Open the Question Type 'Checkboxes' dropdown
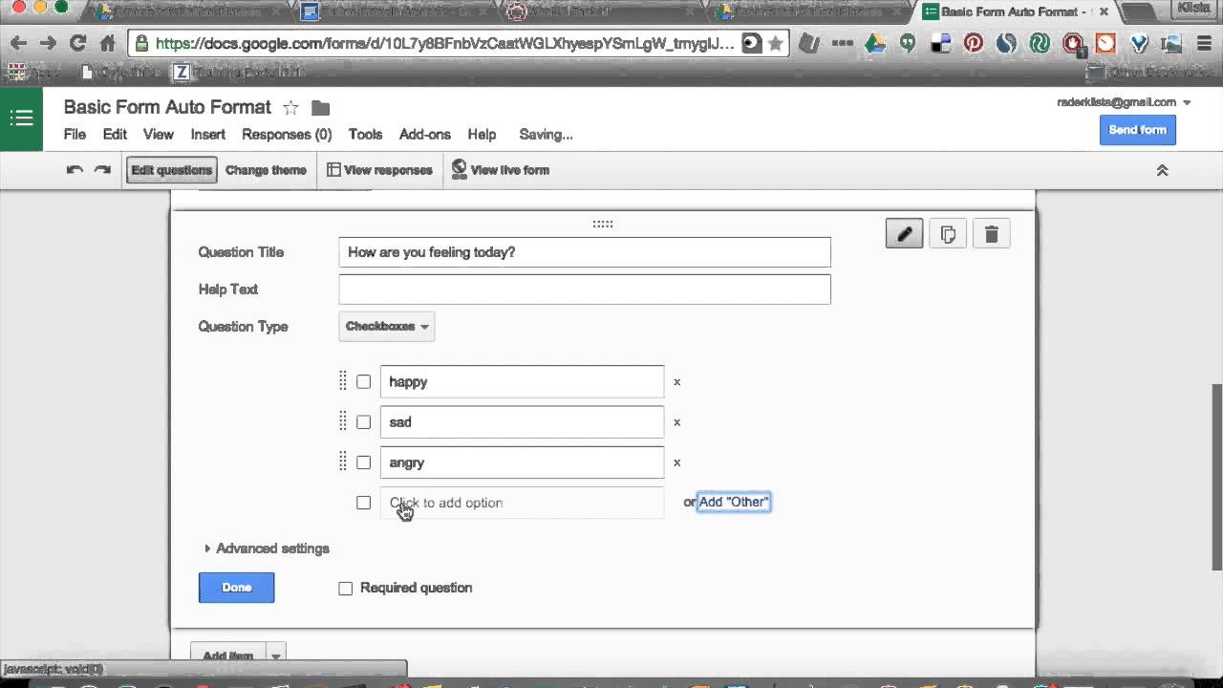Screen dimensions: 1223x688 click(x=387, y=327)
